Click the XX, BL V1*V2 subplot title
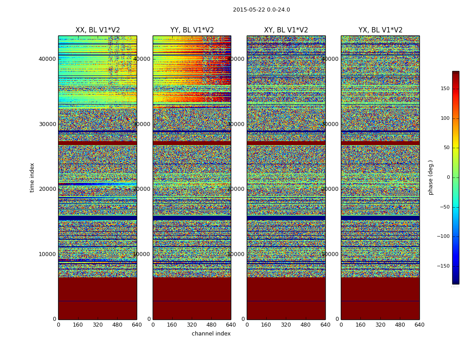The height and width of the screenshot is (355, 466). tap(98, 30)
